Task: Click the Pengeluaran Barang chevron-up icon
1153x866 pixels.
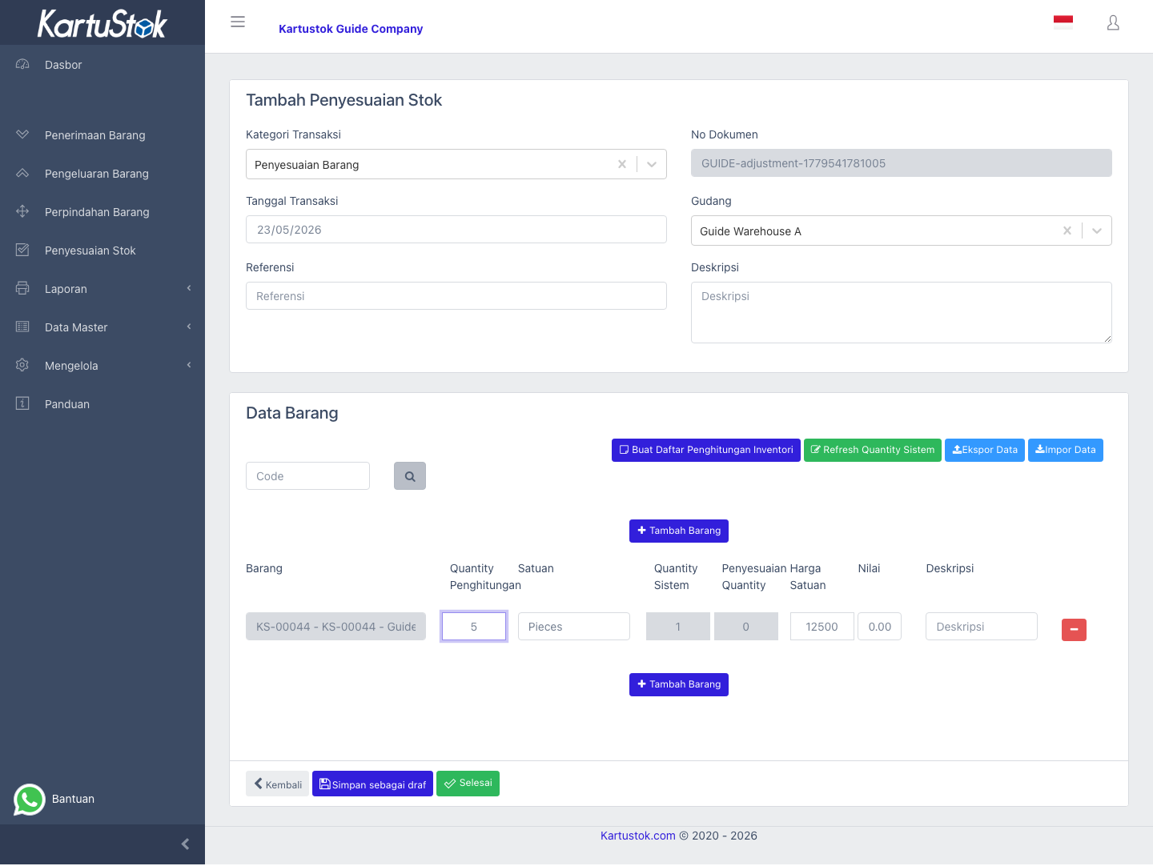Action: [x=22, y=173]
